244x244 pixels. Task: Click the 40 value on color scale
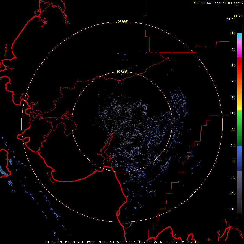pos(233,97)
